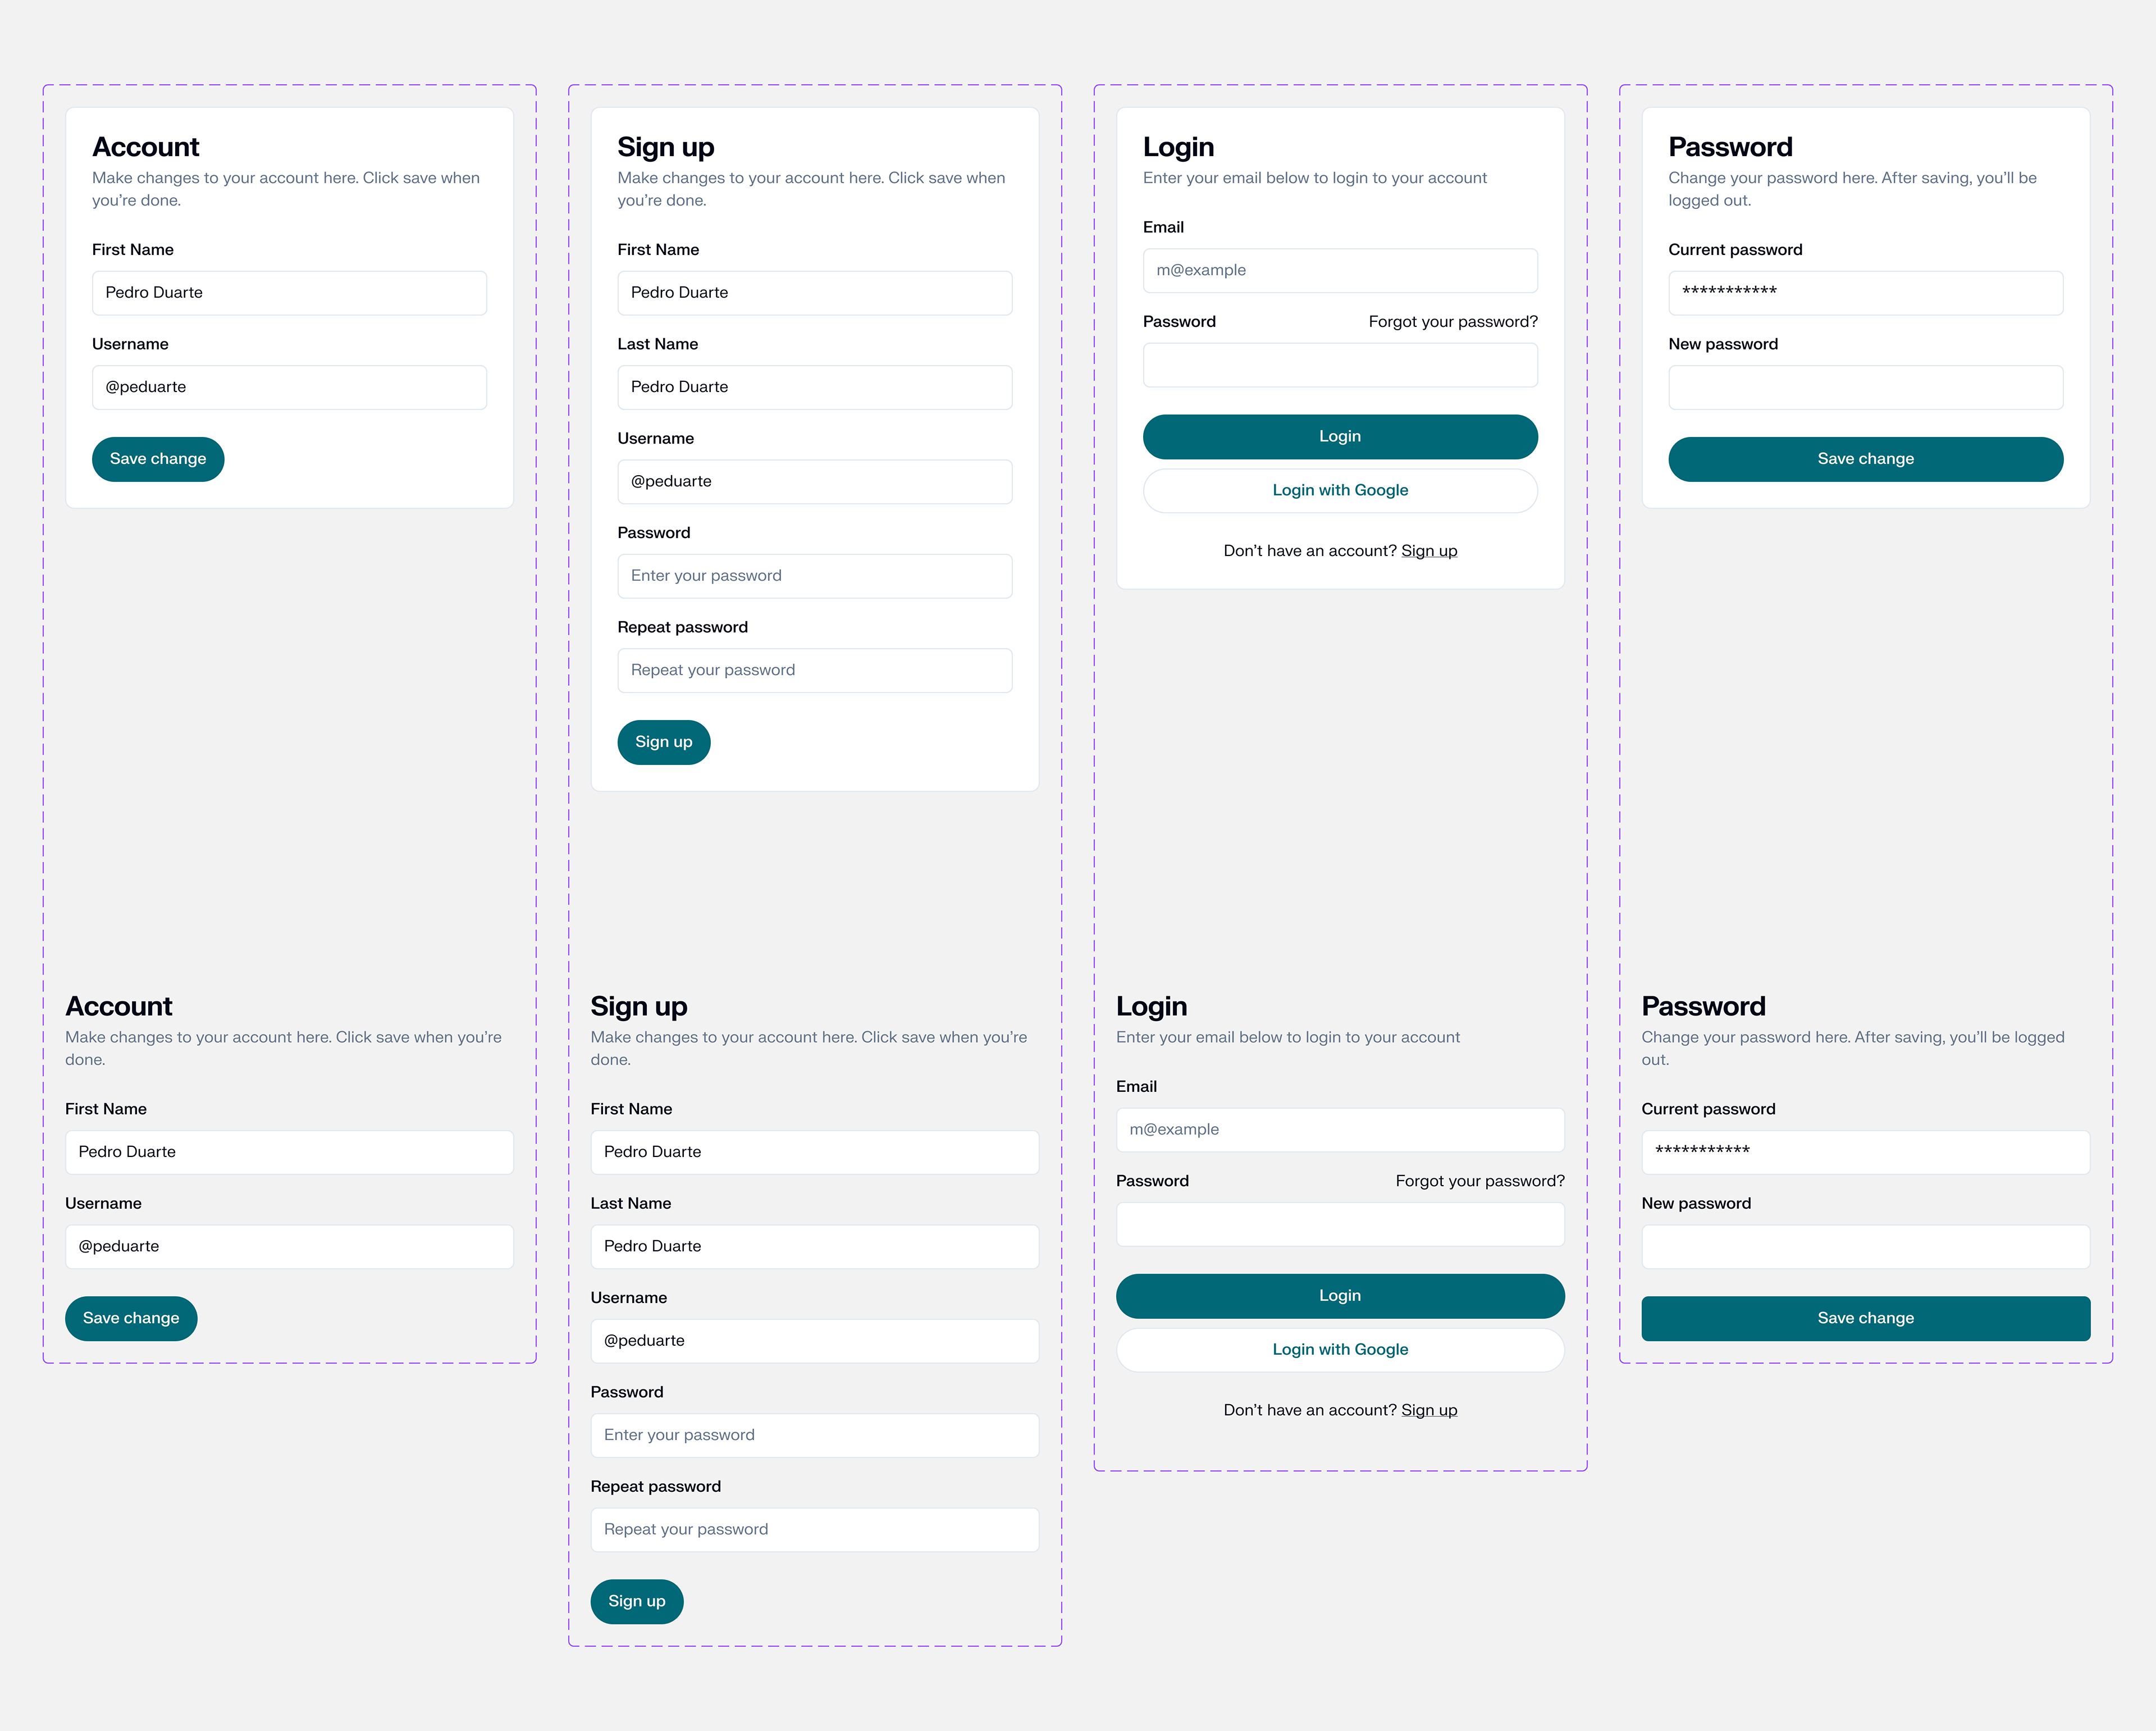Click New password field in the lower Password form
Viewport: 2156px width, 1731px height.
(1865, 1247)
